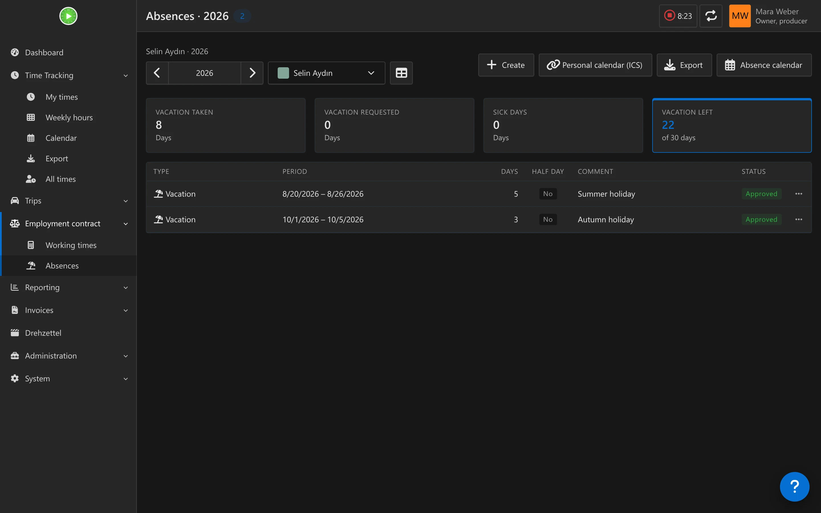Collapse the Time Tracking section chevron
Viewport: 821px width, 513px height.
tap(125, 75)
